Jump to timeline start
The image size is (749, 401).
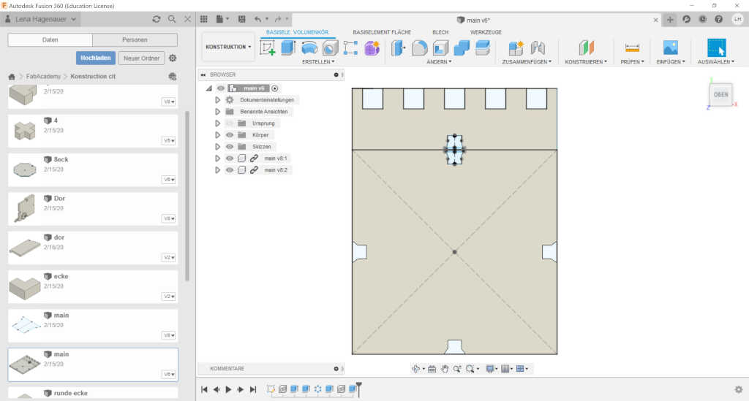coord(204,389)
